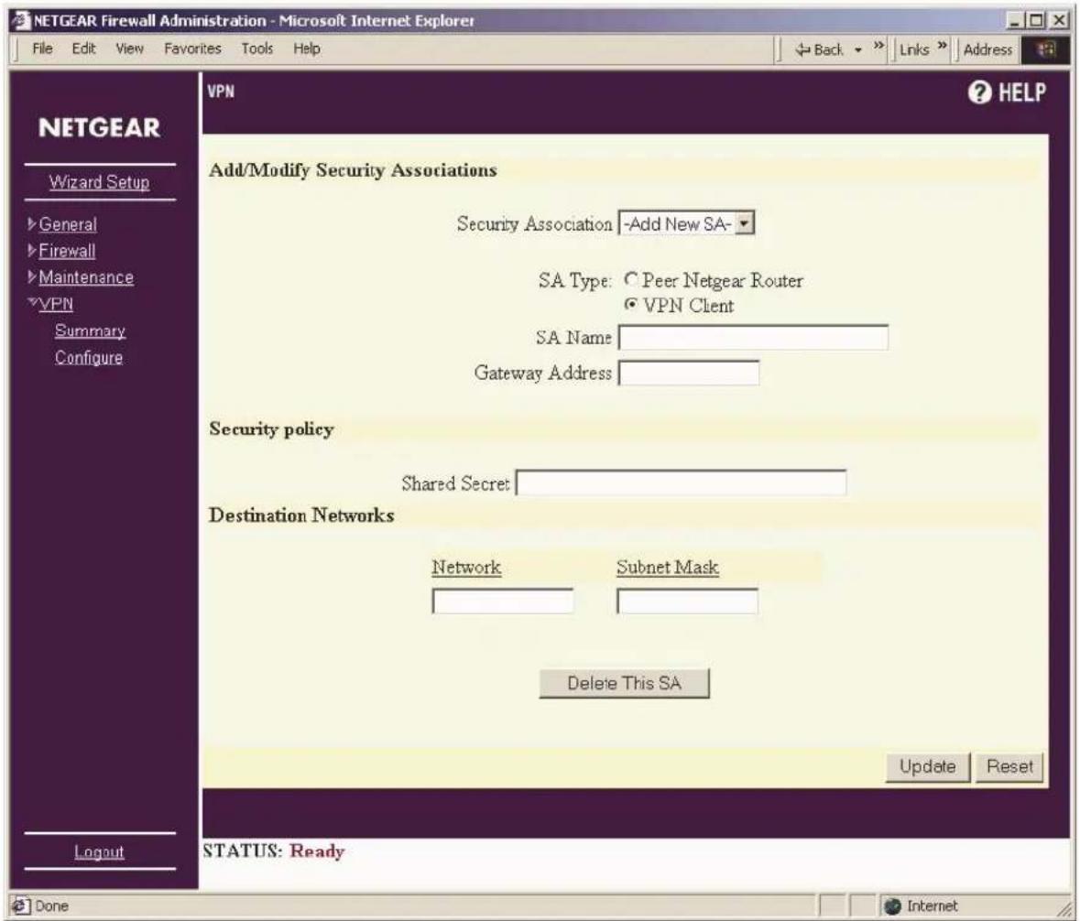Click into the Shared Secret field

pyautogui.click(x=682, y=482)
